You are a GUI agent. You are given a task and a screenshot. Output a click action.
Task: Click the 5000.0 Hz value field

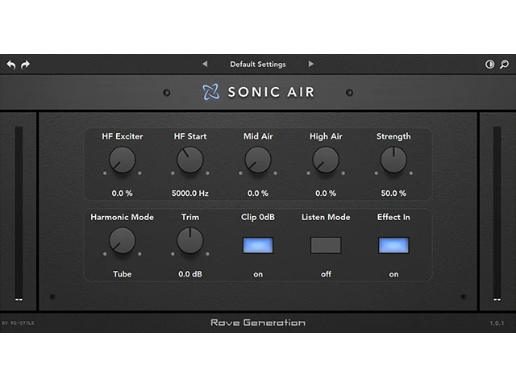point(190,193)
